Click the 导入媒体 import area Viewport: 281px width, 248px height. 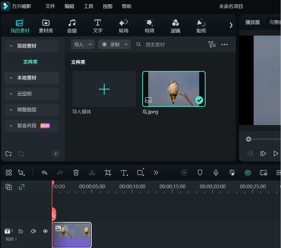pos(104,89)
